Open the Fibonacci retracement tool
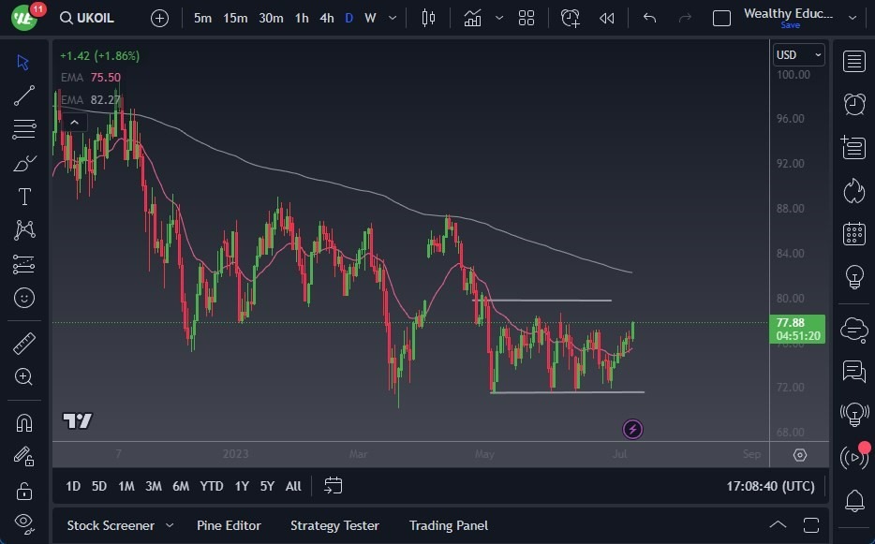The image size is (875, 544). pyautogui.click(x=24, y=129)
